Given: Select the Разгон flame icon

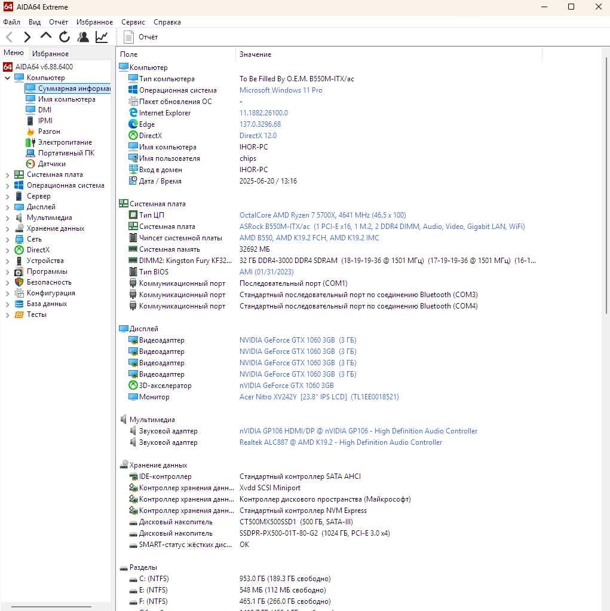Looking at the screenshot, I should 30,132.
